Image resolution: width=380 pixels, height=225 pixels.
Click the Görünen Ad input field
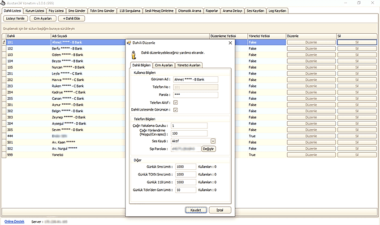pos(195,79)
